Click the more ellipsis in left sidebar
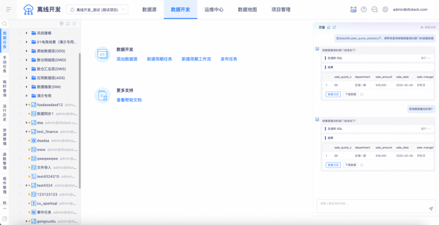Image resolution: width=439 pixels, height=225 pixels. [x=4, y=208]
